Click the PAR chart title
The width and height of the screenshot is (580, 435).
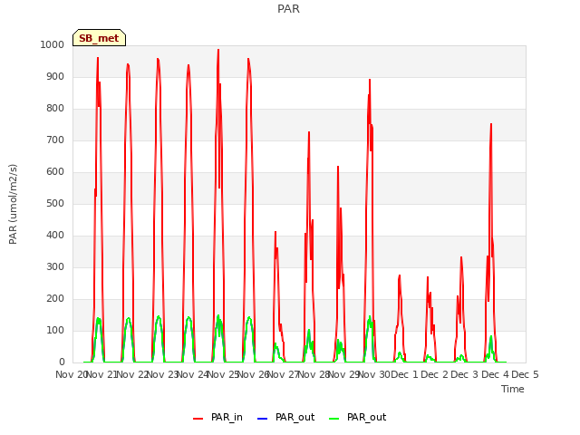pos(288,9)
